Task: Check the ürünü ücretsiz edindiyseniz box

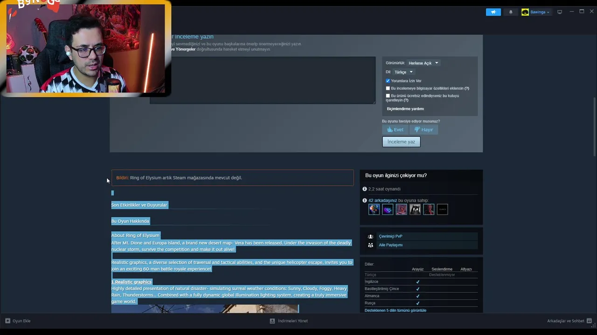Action: point(388,96)
